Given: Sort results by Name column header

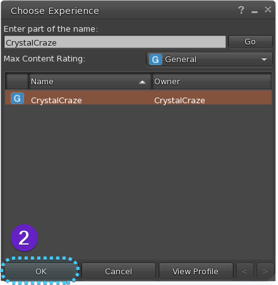Looking at the screenshot, I should tap(90, 82).
